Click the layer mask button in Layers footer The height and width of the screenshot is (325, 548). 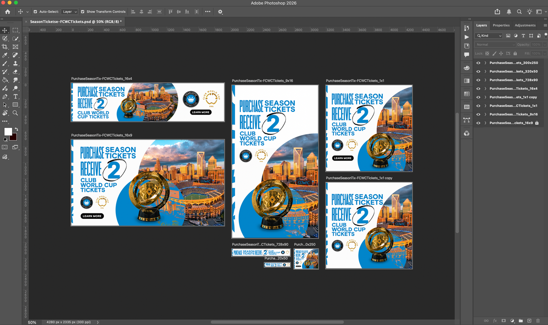(503, 321)
